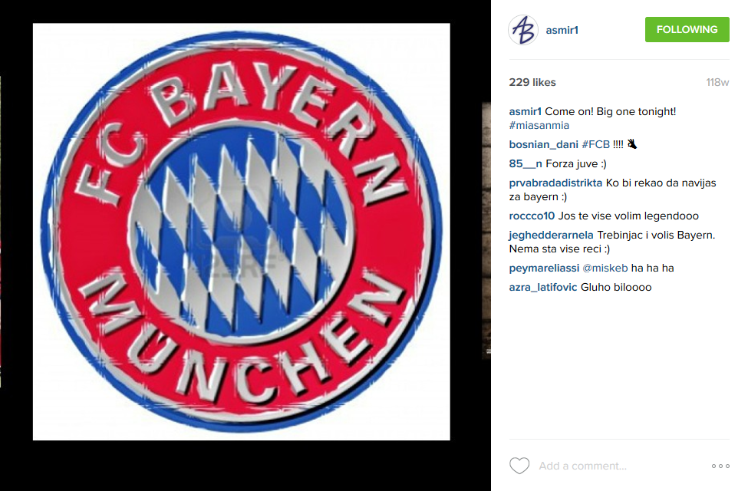Screen dimensions: 748x491
Task: Click asmir1 name in the caption
Action: pos(526,112)
